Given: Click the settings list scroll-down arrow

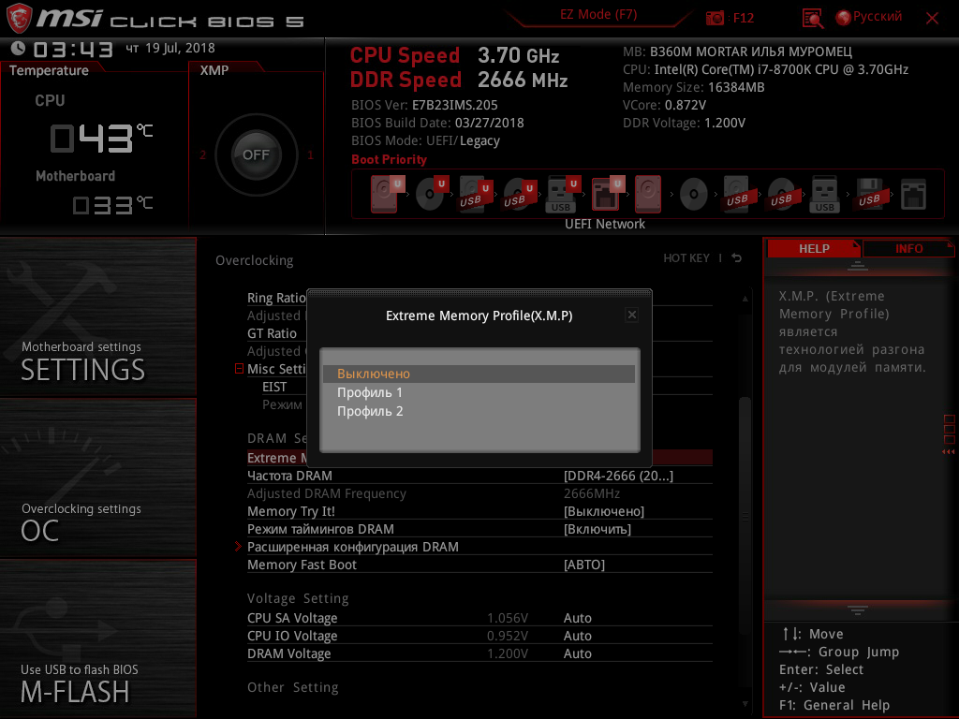Looking at the screenshot, I should tap(745, 704).
